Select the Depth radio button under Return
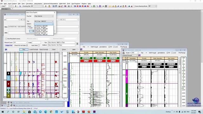Image resolution: width=203 pixels, height=114 pixels. click(28, 28)
